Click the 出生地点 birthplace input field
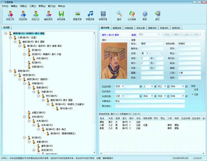The width and height of the screenshot is (207, 161). [150, 91]
